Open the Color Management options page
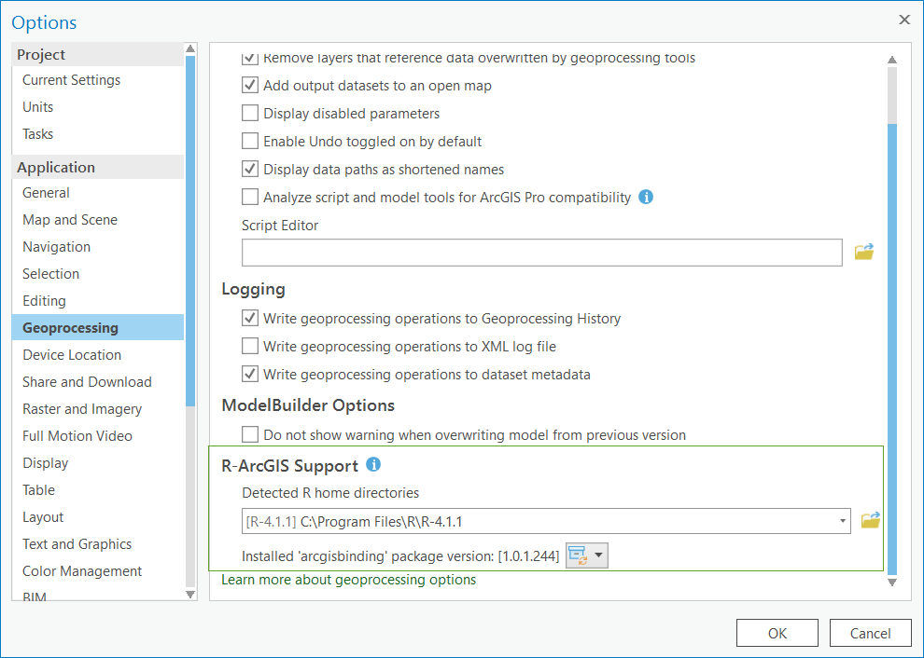This screenshot has width=924, height=658. (x=82, y=571)
